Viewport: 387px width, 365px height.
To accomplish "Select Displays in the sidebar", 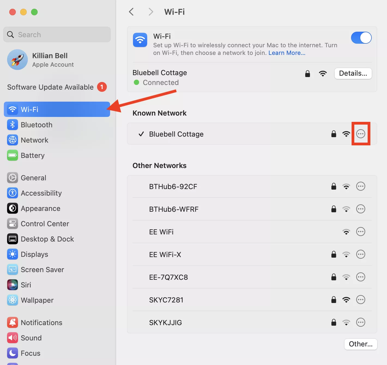I will (x=34, y=254).
